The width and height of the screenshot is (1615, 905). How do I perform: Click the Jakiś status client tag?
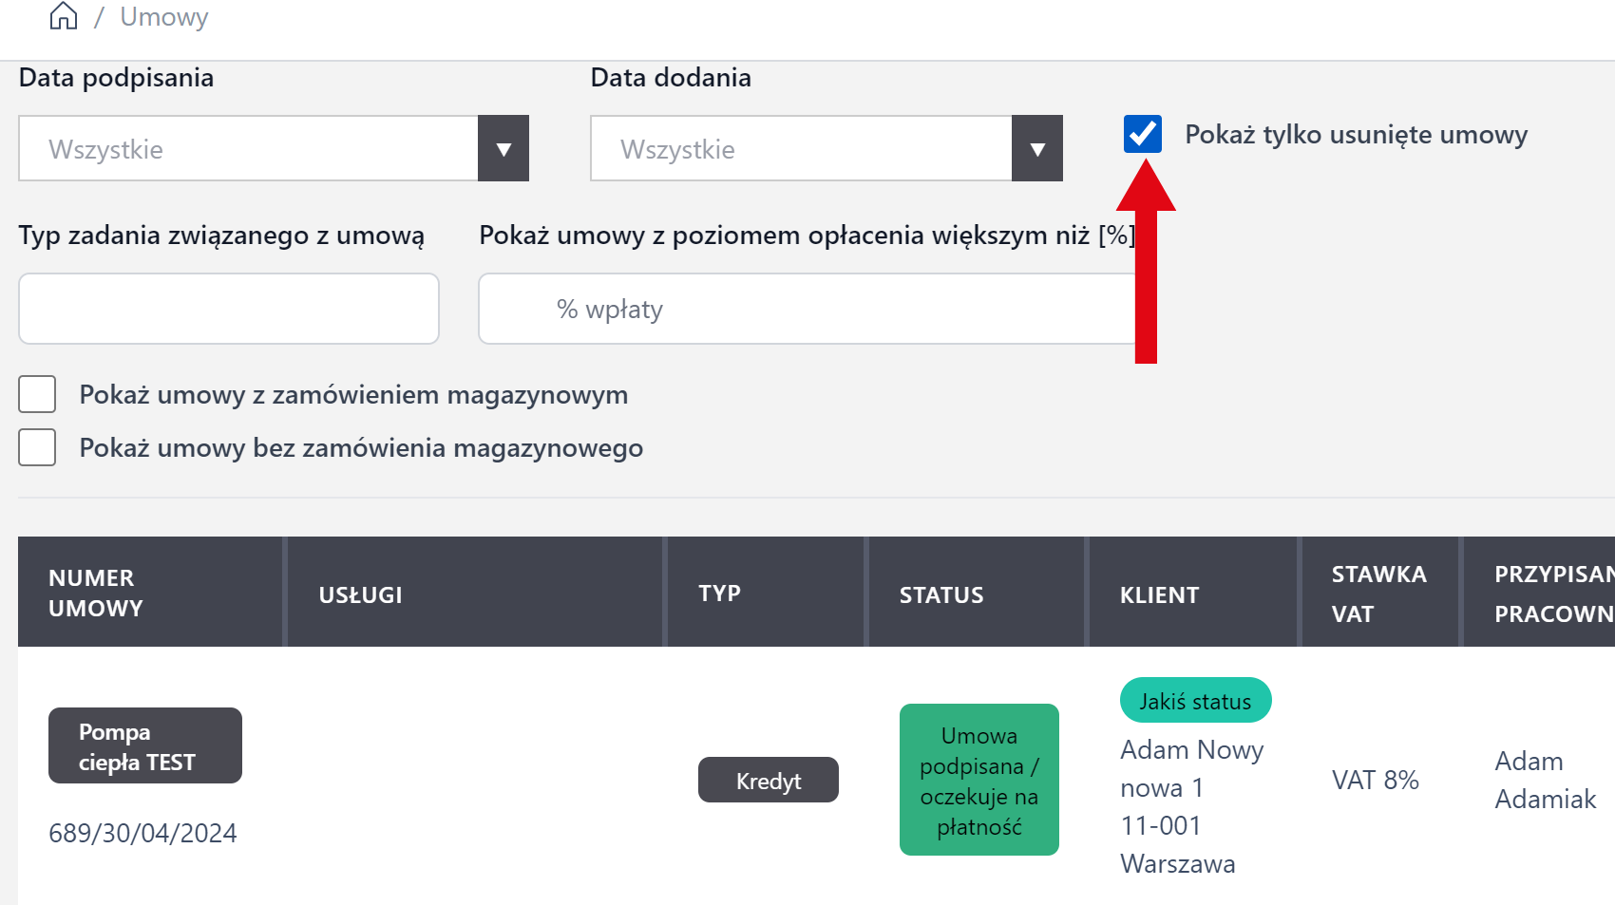pos(1195,701)
